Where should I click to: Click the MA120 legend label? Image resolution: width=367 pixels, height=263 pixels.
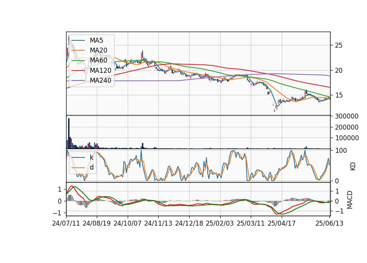point(101,70)
